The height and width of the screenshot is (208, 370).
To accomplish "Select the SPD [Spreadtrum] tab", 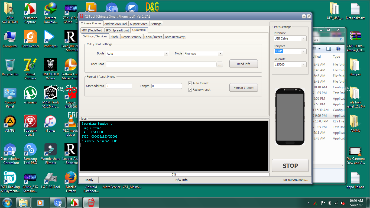I will [x=117, y=30].
